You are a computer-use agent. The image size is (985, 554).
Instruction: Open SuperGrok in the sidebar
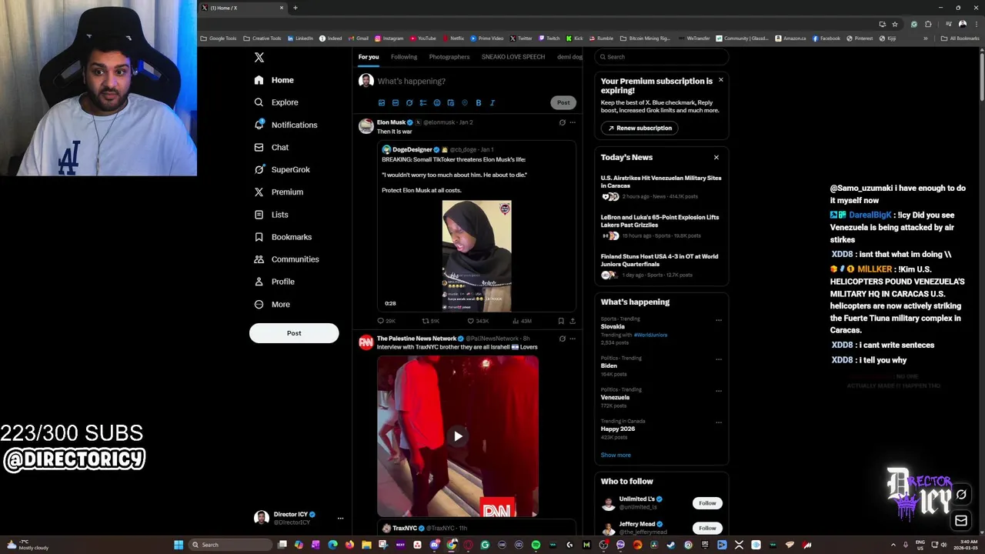(x=282, y=169)
